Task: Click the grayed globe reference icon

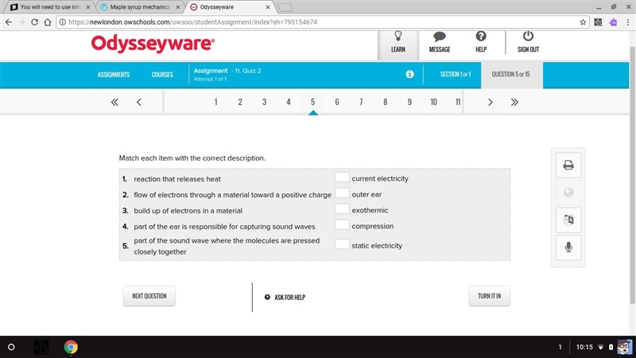Action: coord(568,193)
